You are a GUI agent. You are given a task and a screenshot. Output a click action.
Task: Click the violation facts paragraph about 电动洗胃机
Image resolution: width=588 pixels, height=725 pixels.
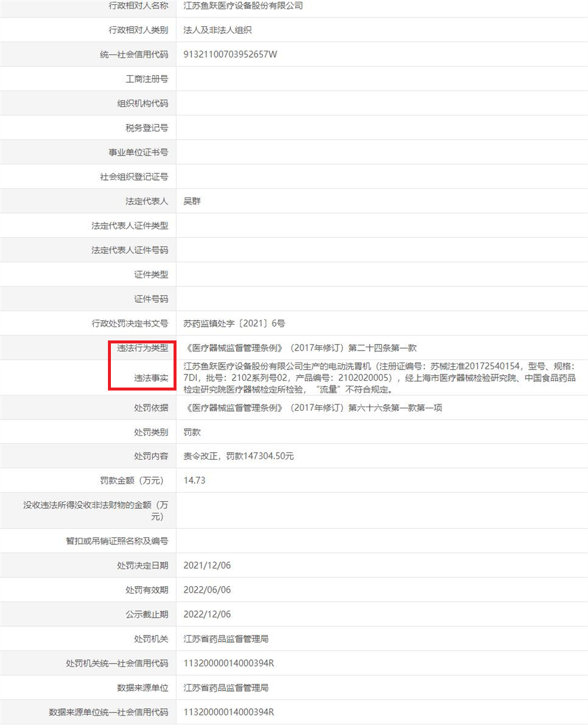tap(379, 377)
